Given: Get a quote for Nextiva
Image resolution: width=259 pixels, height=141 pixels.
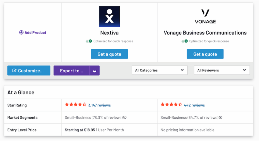Looking at the screenshot, I should [x=109, y=54].
